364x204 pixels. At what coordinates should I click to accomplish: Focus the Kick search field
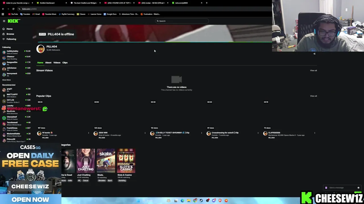pos(182,21)
